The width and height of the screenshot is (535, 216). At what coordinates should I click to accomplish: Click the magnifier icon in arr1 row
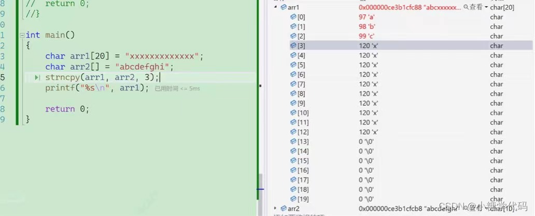(466, 7)
